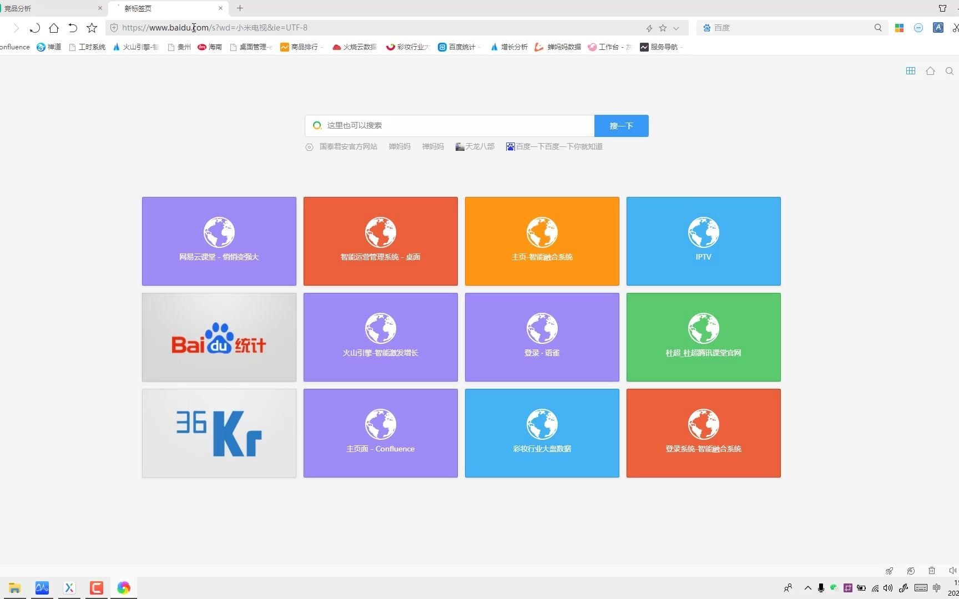Click the forward navigation arrow
The image size is (959, 599).
pyautogui.click(x=16, y=28)
